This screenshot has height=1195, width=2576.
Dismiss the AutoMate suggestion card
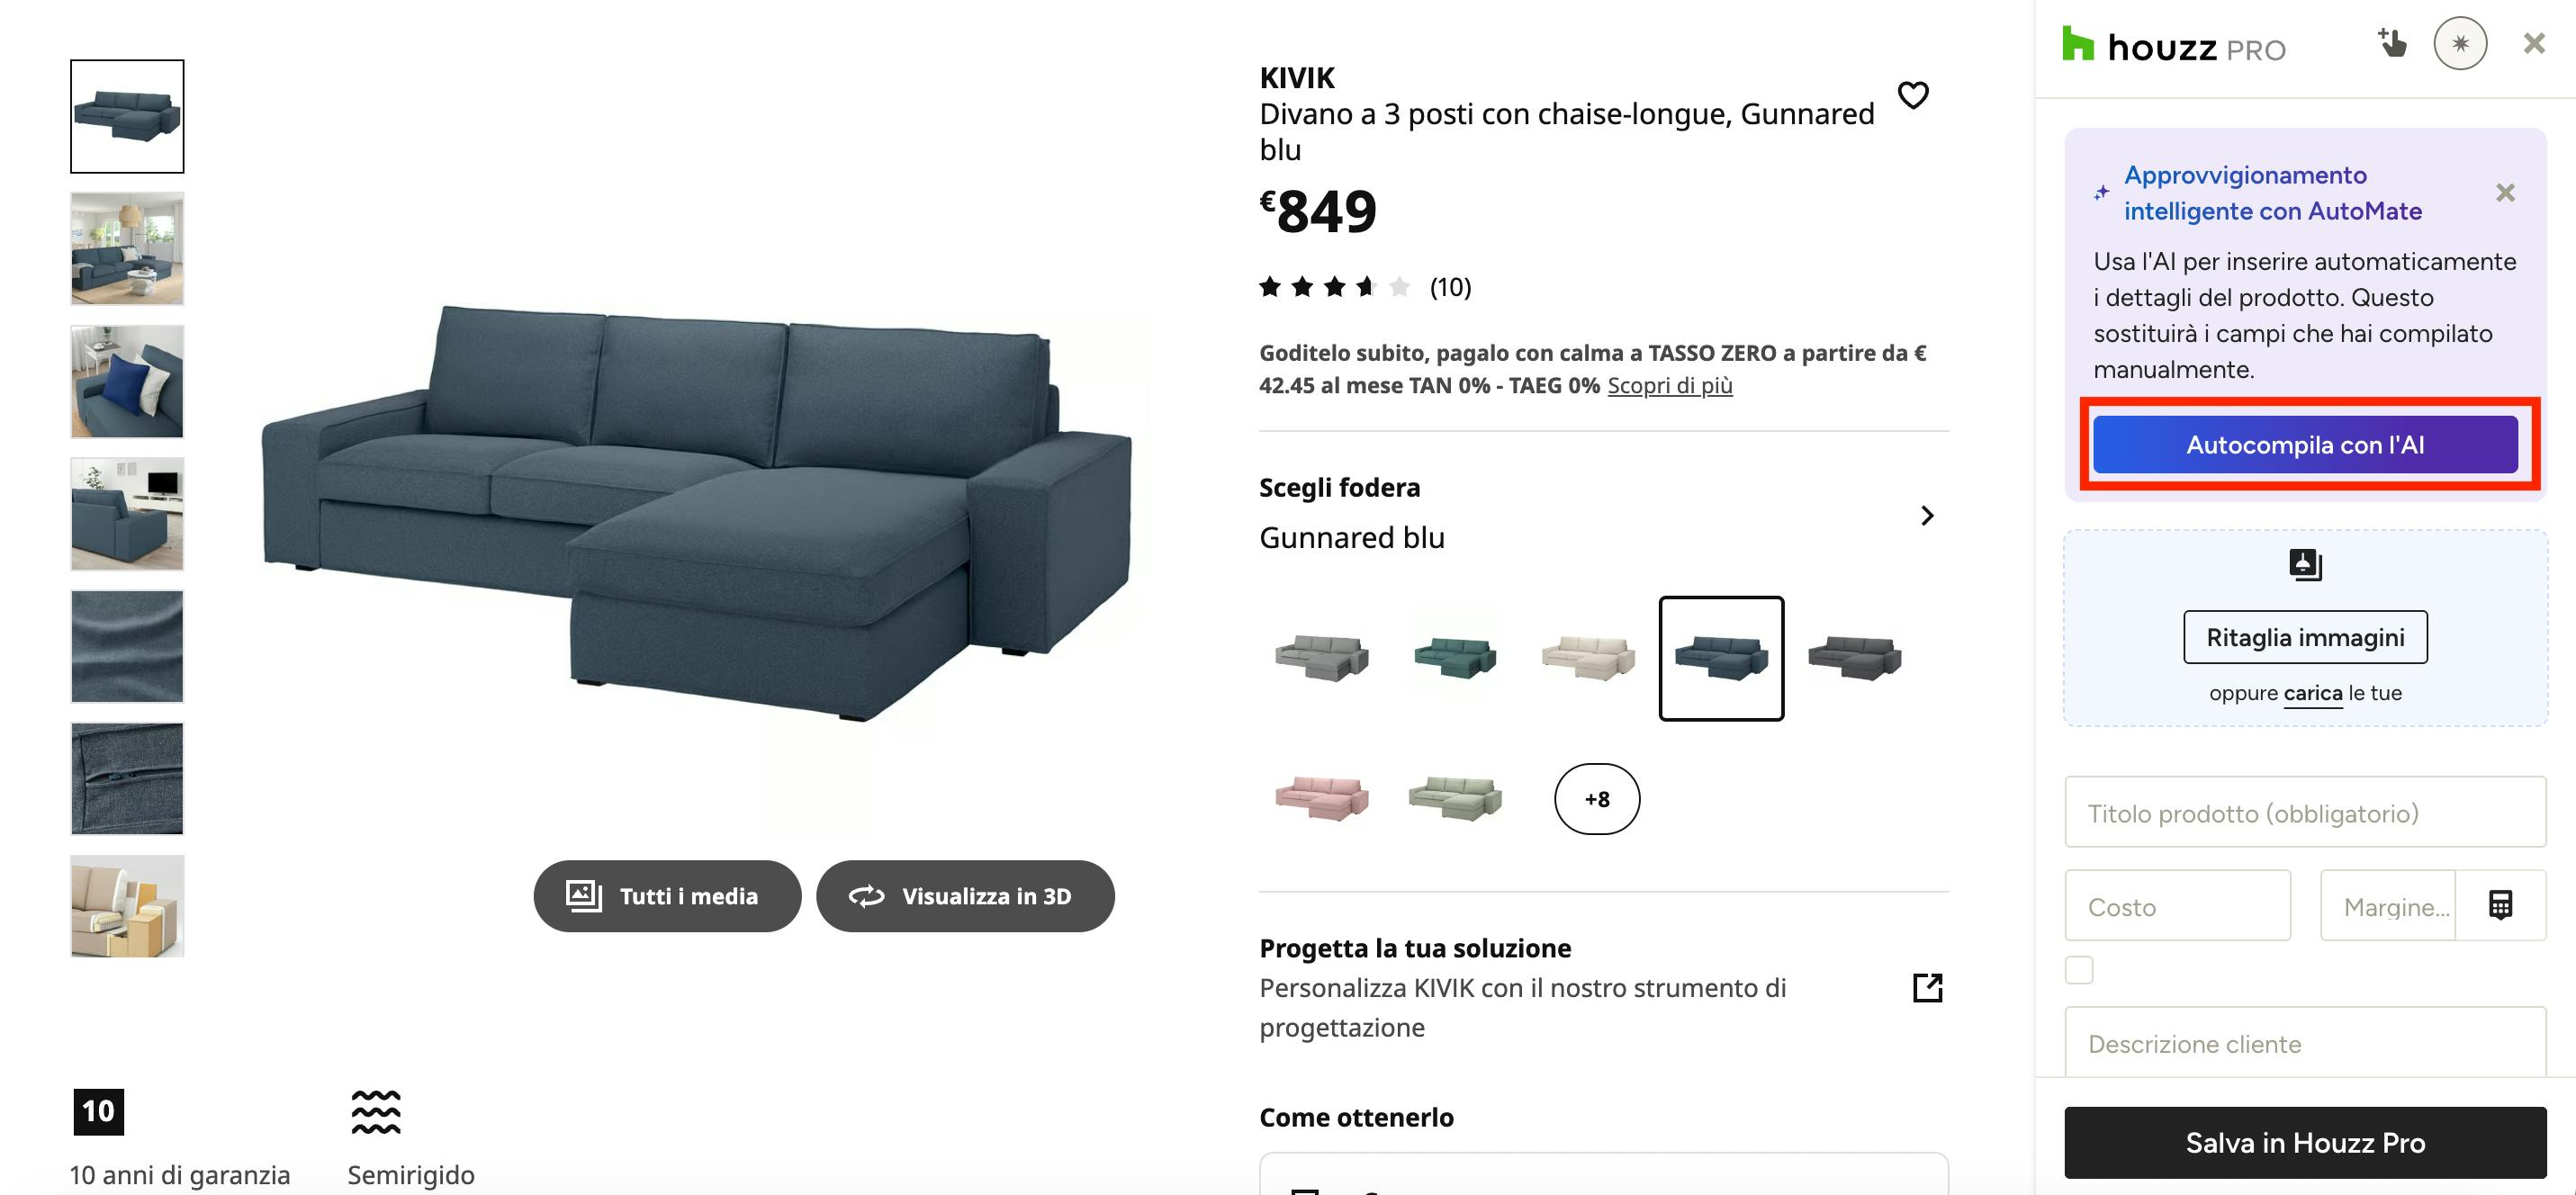click(2505, 192)
